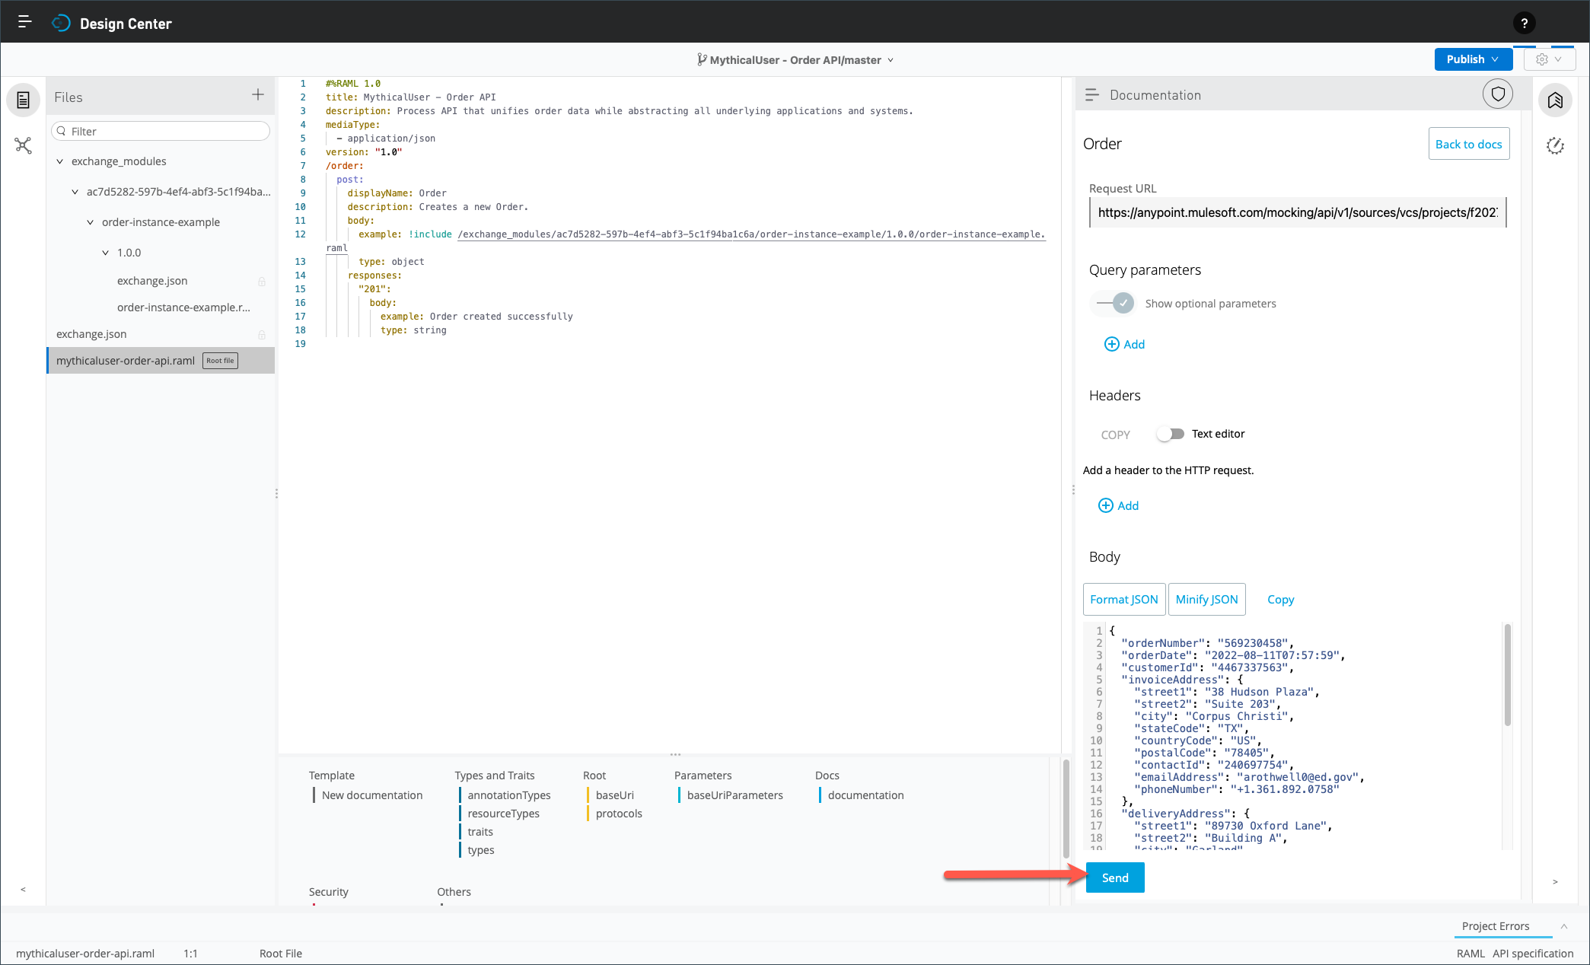
Task: Insert the baseUri shelf item
Action: tap(614, 795)
